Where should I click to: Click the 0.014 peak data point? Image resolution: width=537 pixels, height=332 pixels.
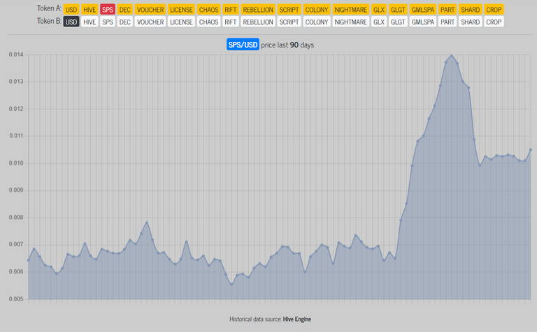452,56
